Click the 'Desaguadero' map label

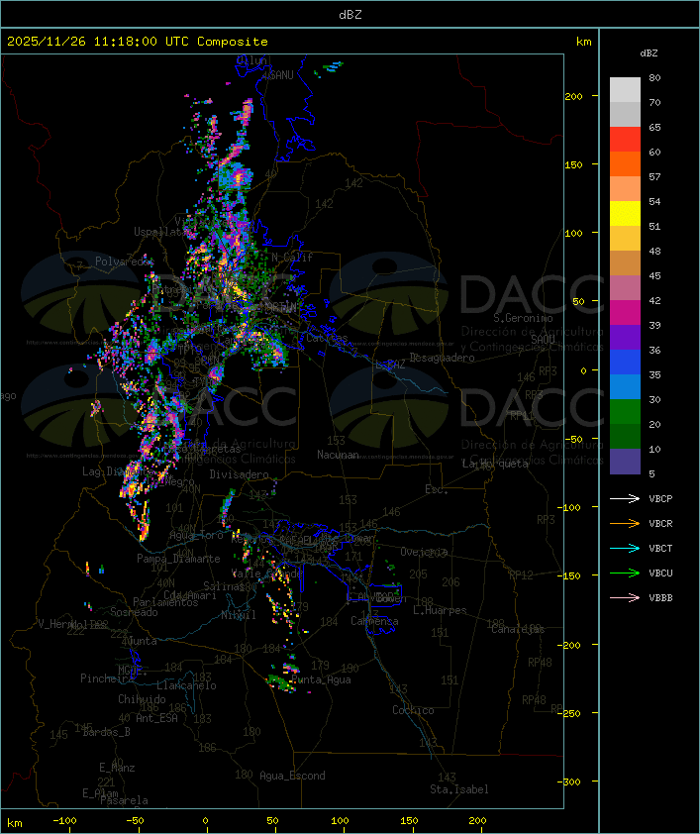pyautogui.click(x=443, y=358)
